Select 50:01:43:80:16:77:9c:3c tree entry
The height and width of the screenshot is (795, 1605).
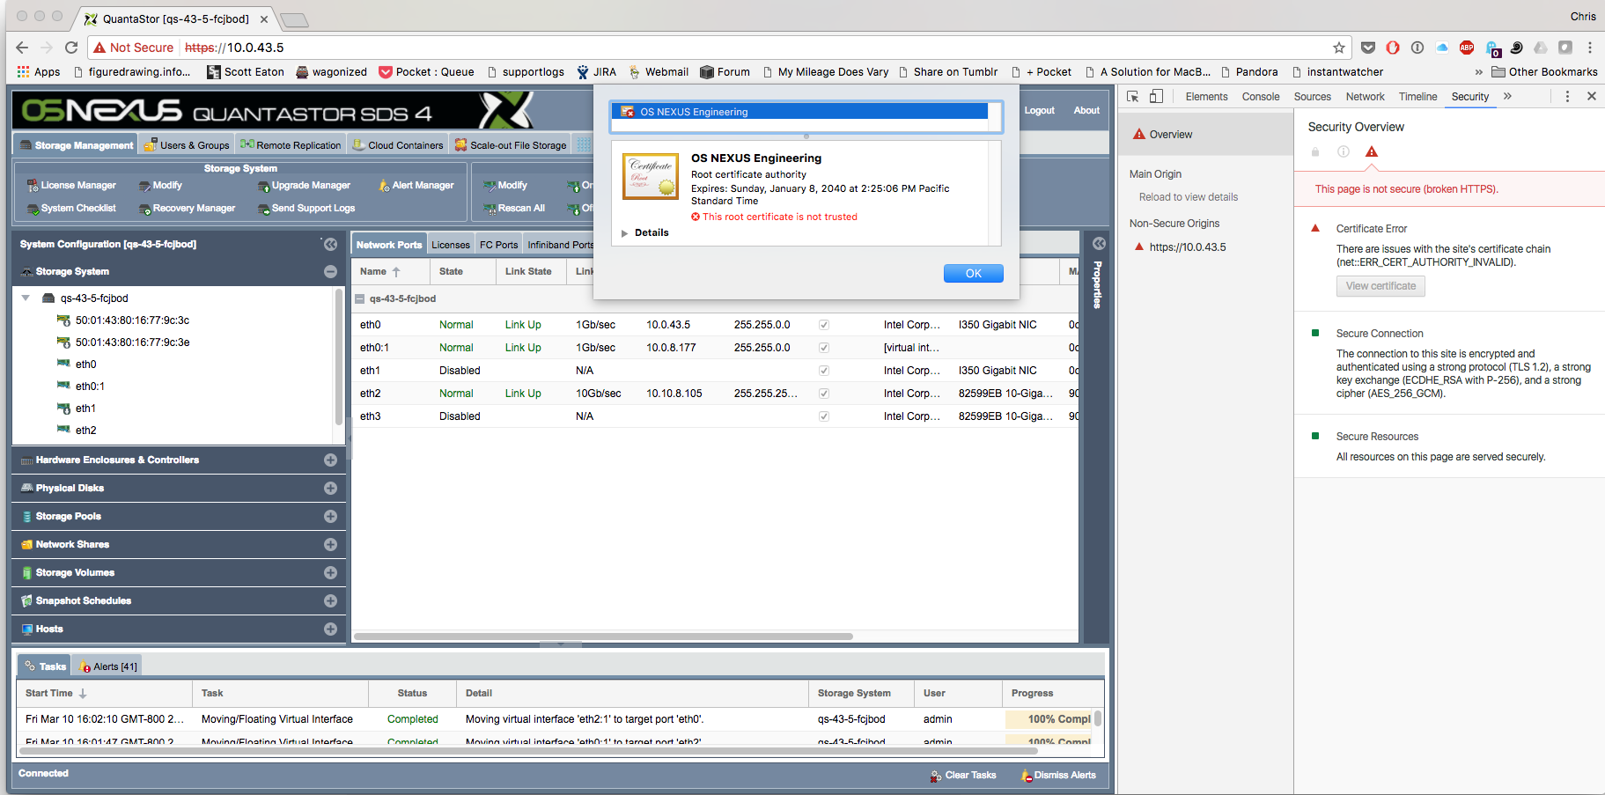pyautogui.click(x=132, y=320)
